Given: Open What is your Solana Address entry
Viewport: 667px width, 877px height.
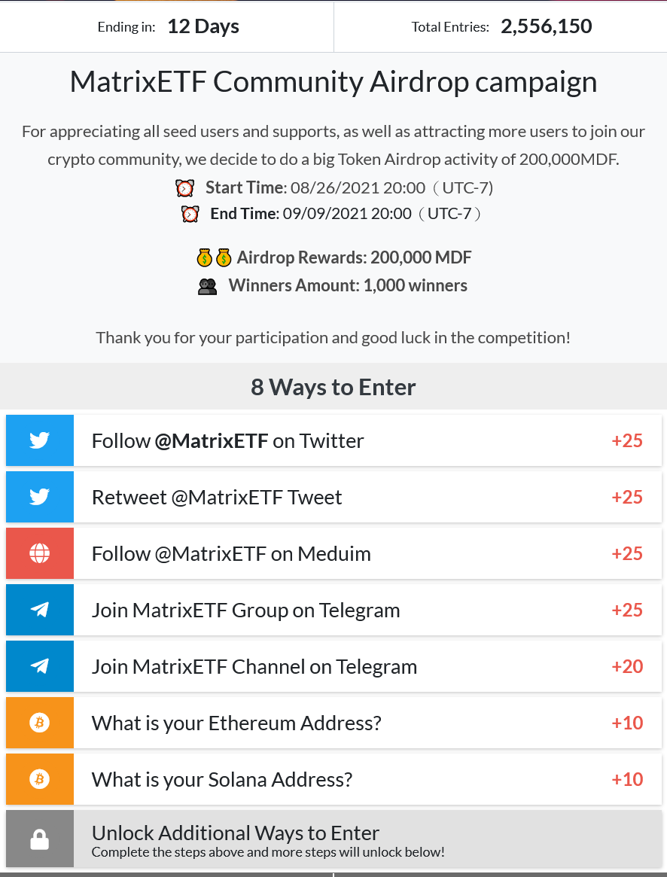Looking at the screenshot, I should pyautogui.click(x=334, y=779).
